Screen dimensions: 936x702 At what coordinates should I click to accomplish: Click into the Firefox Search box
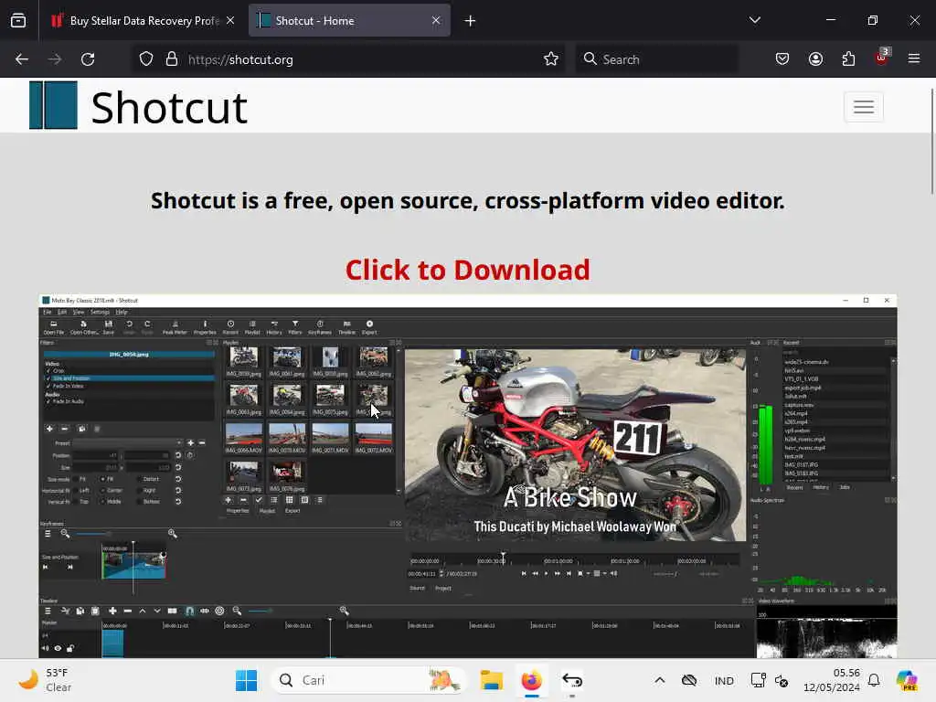(x=656, y=59)
